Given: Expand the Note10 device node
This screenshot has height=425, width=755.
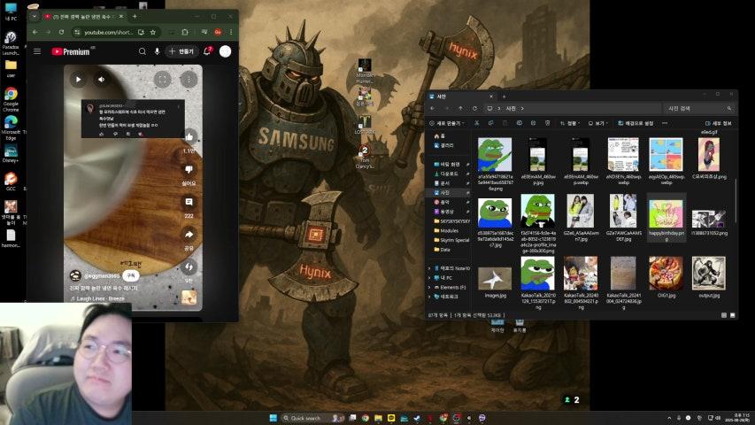Looking at the screenshot, I should click(x=429, y=268).
